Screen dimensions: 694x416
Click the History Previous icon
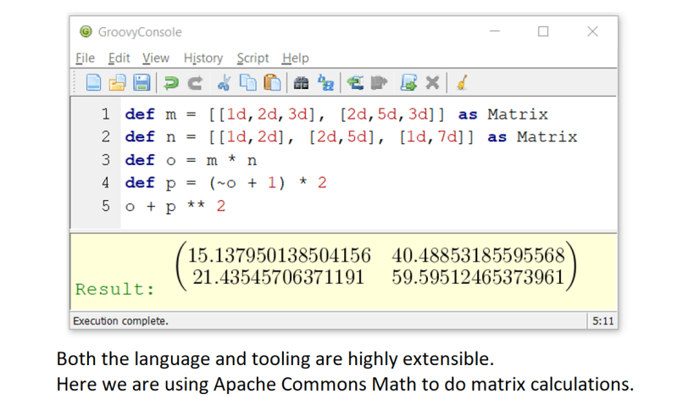pyautogui.click(x=355, y=83)
